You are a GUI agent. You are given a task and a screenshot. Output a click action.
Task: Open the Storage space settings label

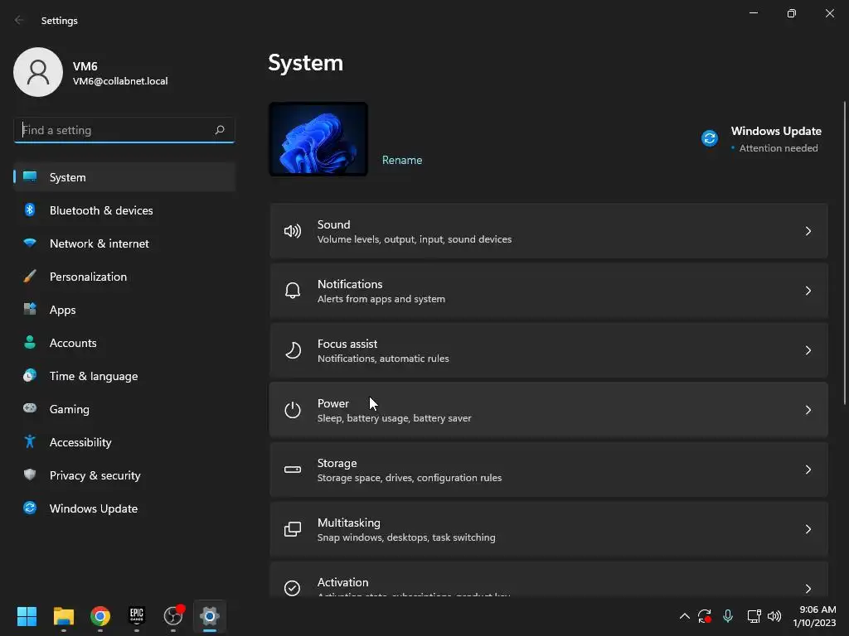(410, 478)
